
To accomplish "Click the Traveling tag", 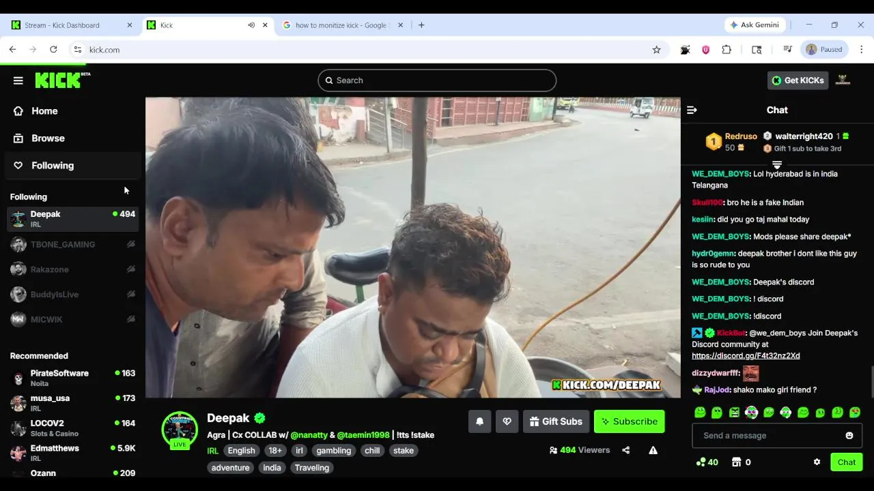I will pos(311,468).
